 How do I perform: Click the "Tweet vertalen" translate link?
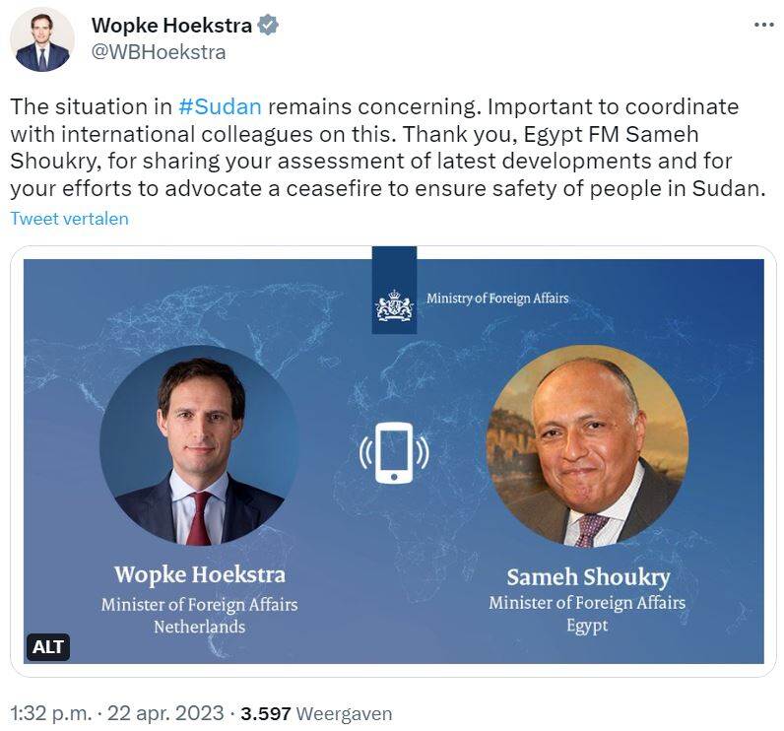69,219
